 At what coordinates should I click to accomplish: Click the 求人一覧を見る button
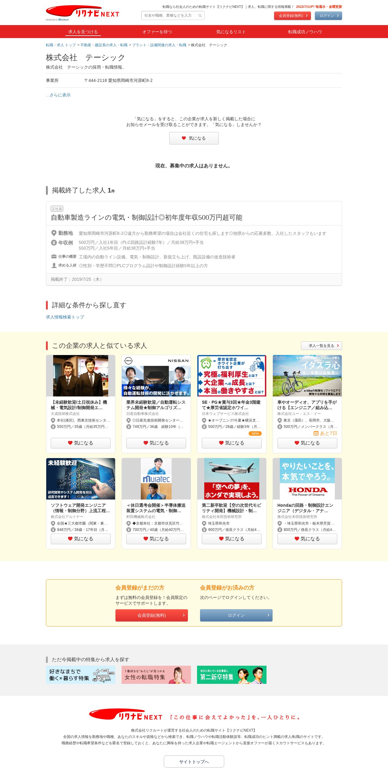(322, 346)
